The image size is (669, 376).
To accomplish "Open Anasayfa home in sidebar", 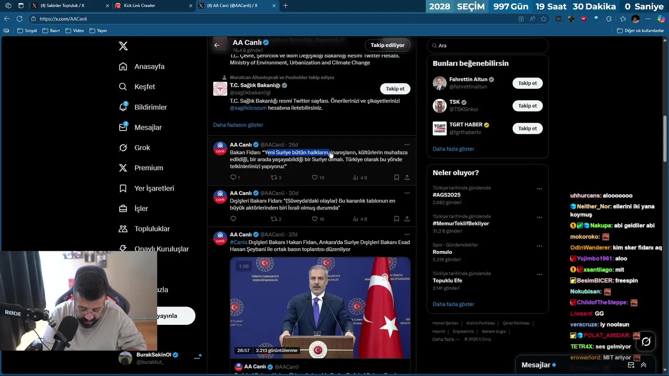I will click(142, 66).
